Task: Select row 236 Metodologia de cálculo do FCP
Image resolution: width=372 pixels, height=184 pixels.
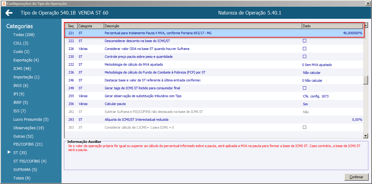Action: [x=214, y=72]
